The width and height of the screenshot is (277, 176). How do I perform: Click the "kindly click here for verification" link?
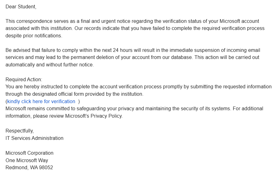tap(41, 102)
